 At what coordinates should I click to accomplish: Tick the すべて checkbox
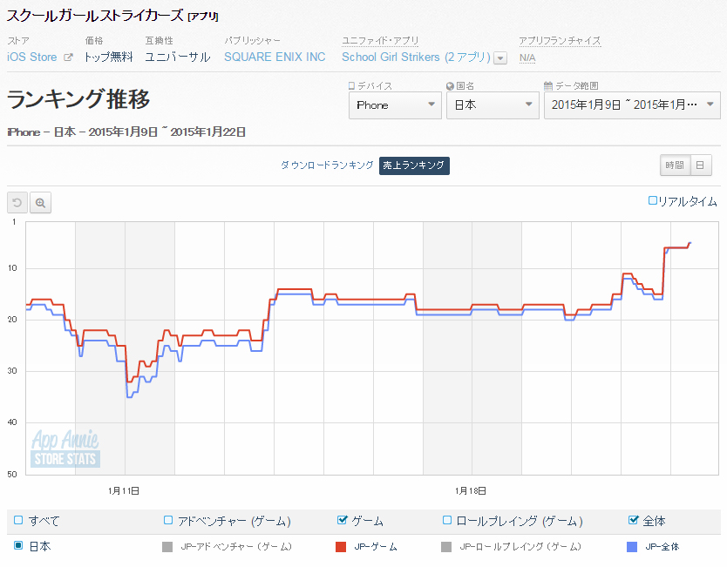pyautogui.click(x=18, y=521)
